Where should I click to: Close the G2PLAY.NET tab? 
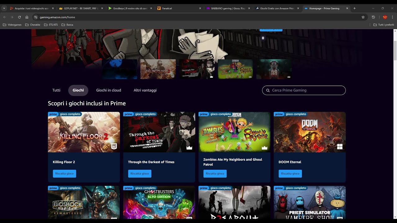(x=102, y=8)
